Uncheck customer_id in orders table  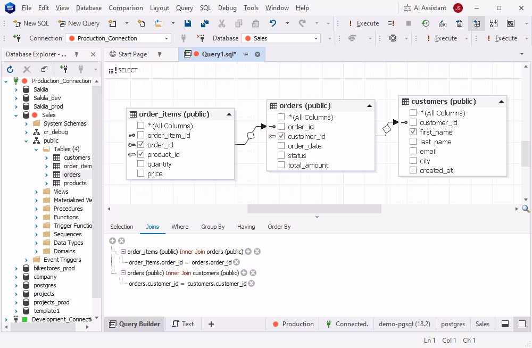(x=281, y=136)
